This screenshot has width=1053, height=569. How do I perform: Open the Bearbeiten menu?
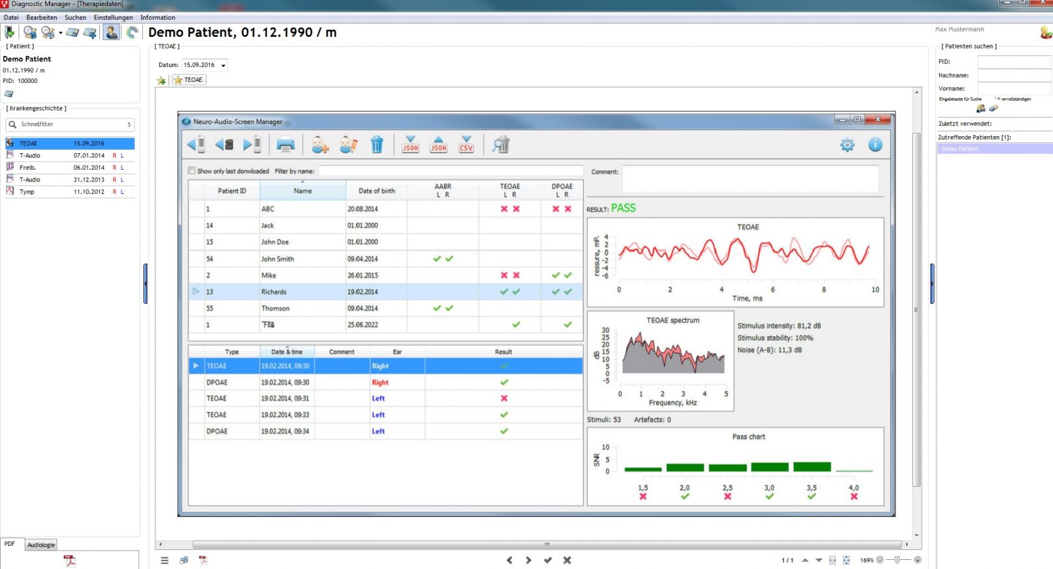[x=41, y=18]
